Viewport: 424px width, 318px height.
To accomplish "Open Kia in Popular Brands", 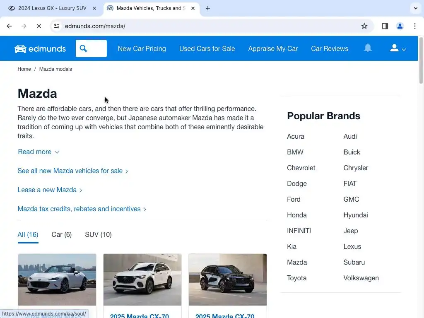I will click(x=292, y=247).
